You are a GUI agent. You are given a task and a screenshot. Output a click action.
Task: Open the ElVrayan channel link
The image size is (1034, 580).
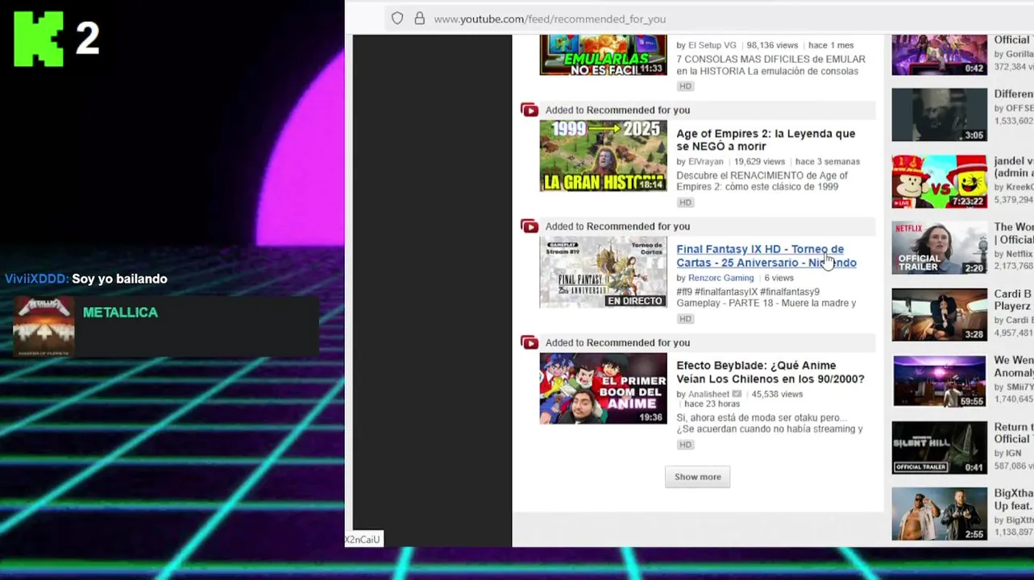pyautogui.click(x=705, y=161)
